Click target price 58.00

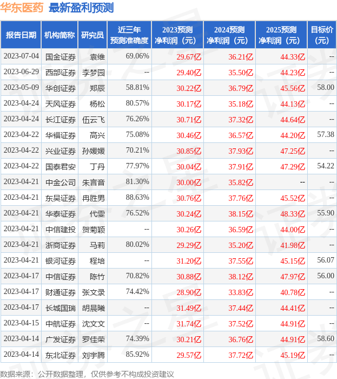click(326, 88)
